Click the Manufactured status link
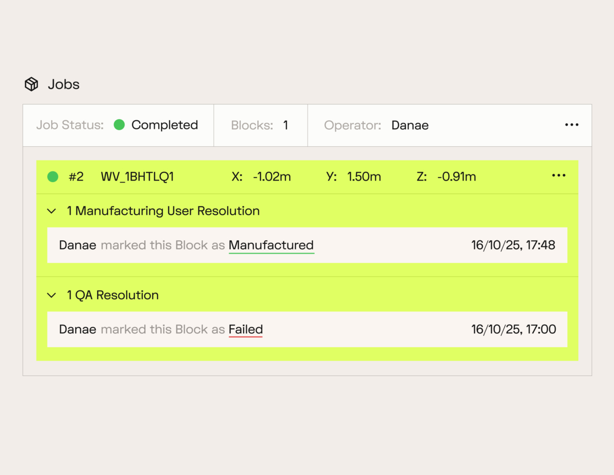 click(271, 245)
